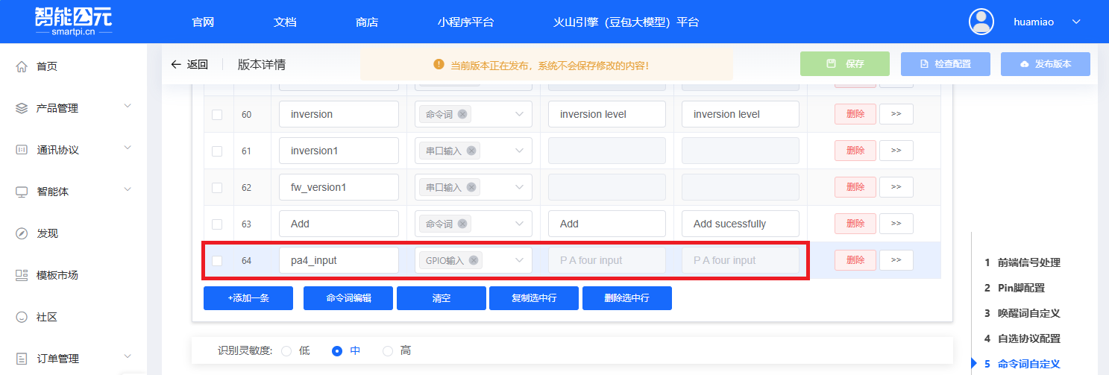1109x375 pixels.
Task: Delete row 62 using 删除 button
Action: (x=855, y=187)
